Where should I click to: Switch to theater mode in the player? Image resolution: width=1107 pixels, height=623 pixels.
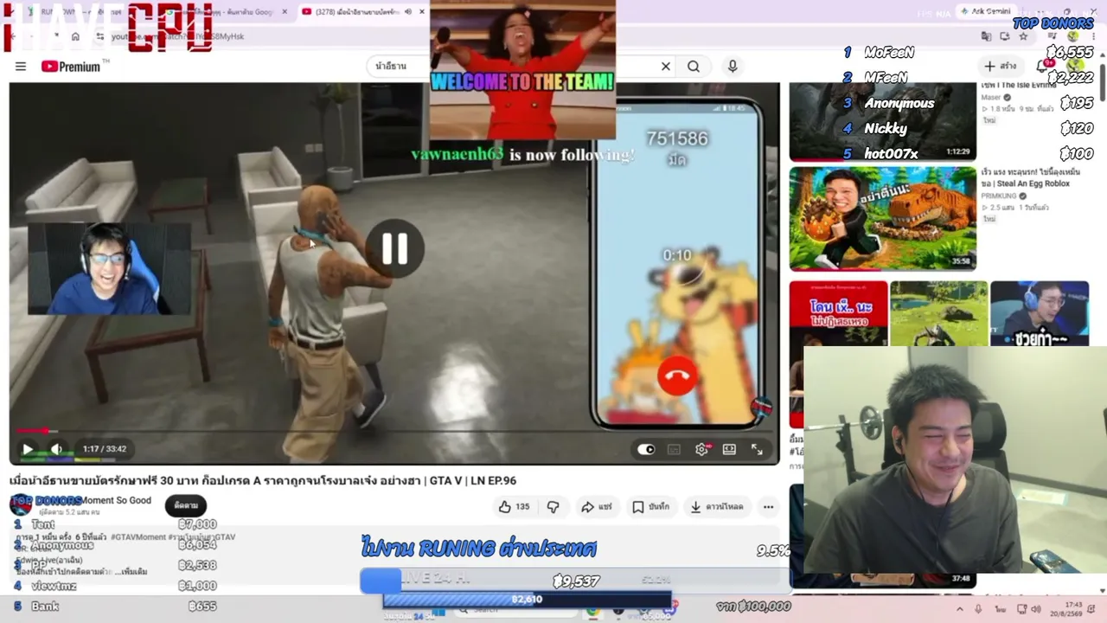pyautogui.click(x=729, y=449)
